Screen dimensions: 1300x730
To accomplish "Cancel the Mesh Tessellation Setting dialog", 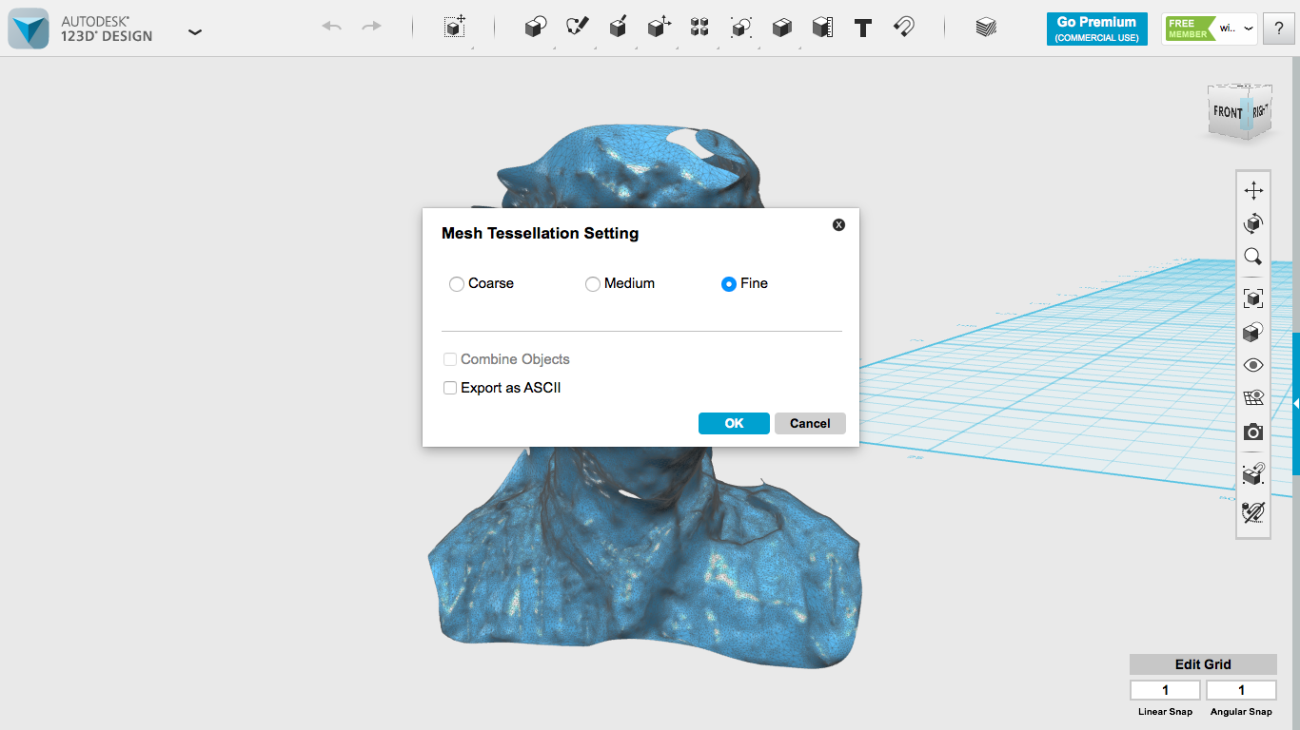I will 810,424.
